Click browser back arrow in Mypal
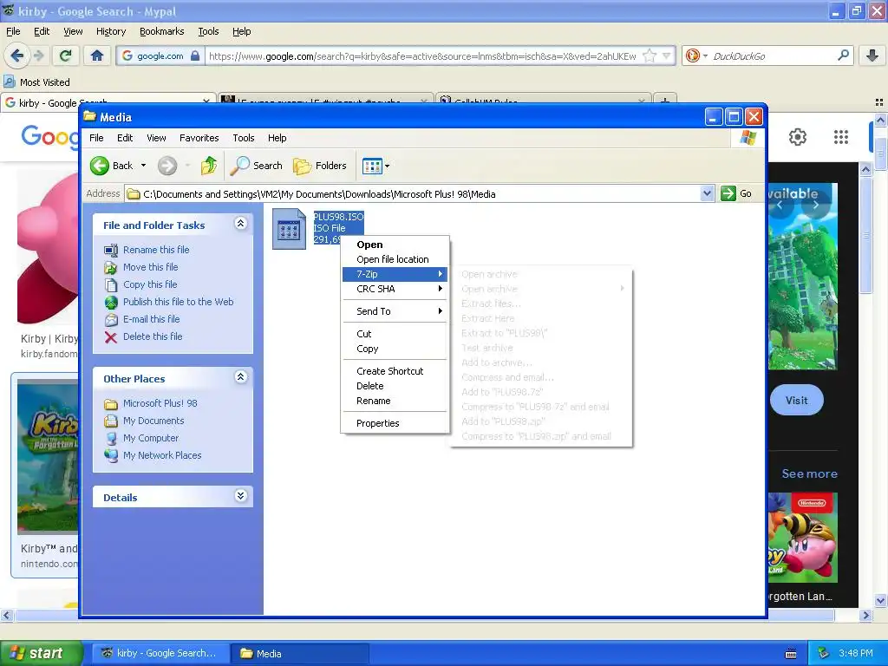888x666 pixels. 17,55
